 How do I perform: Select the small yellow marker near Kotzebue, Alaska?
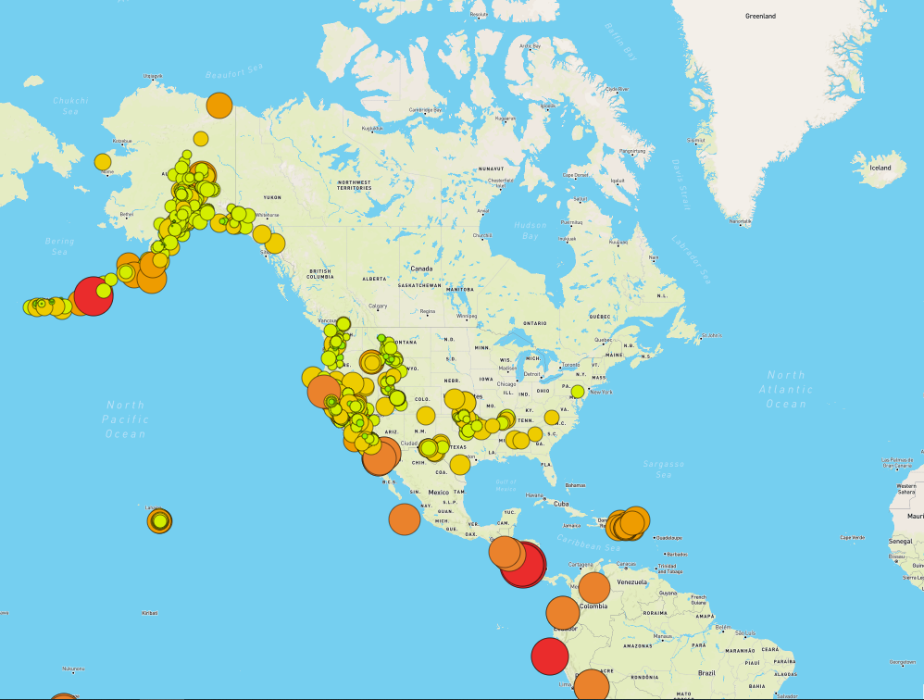pos(105,159)
